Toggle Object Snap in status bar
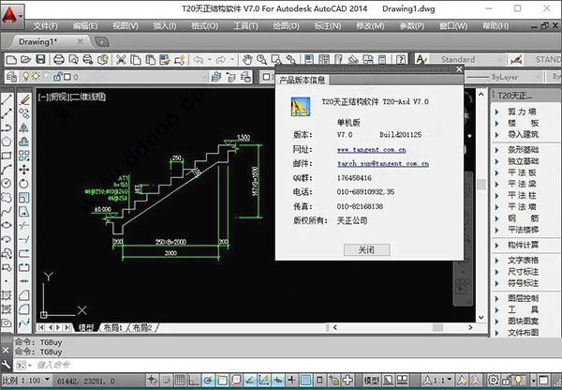The image size is (562, 390). tap(222, 380)
